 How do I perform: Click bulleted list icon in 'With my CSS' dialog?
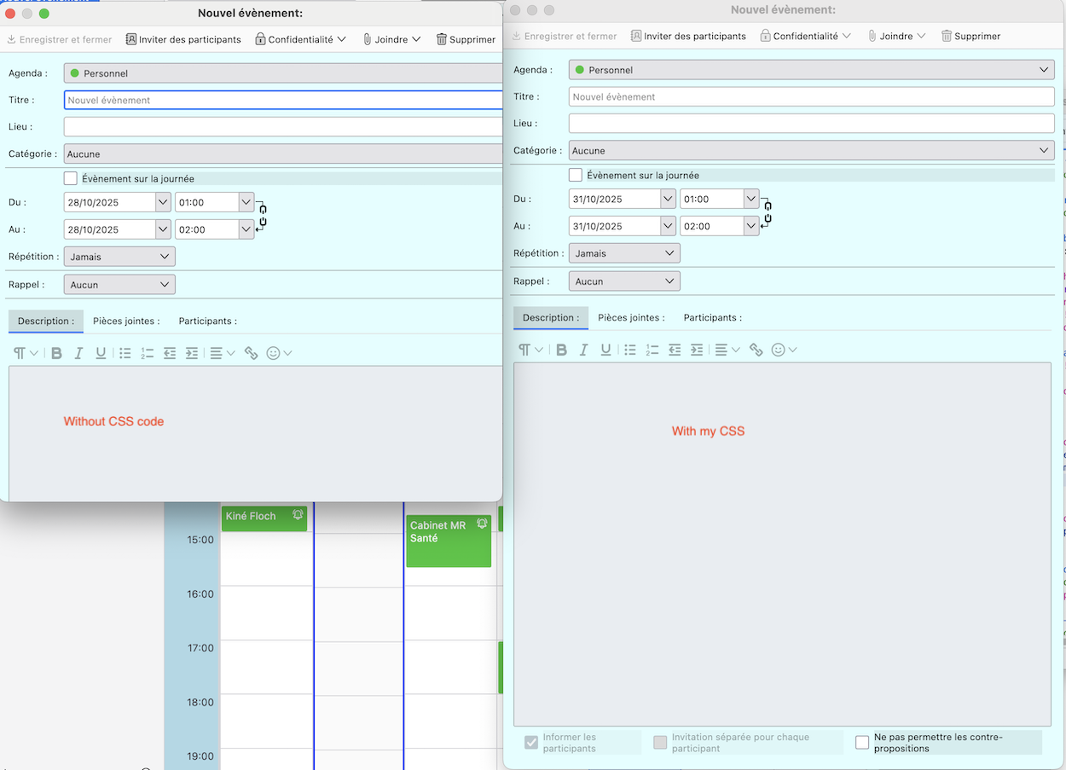[x=630, y=350]
